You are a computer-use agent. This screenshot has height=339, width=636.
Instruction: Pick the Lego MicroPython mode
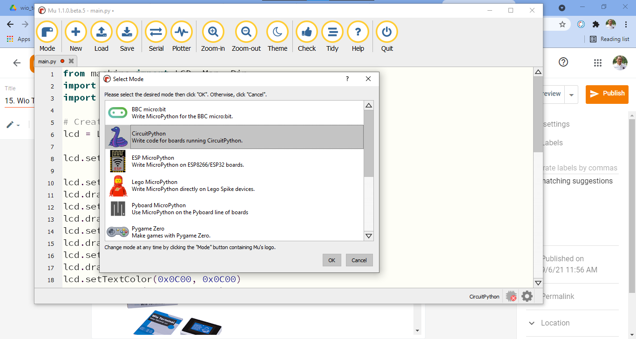(x=234, y=185)
